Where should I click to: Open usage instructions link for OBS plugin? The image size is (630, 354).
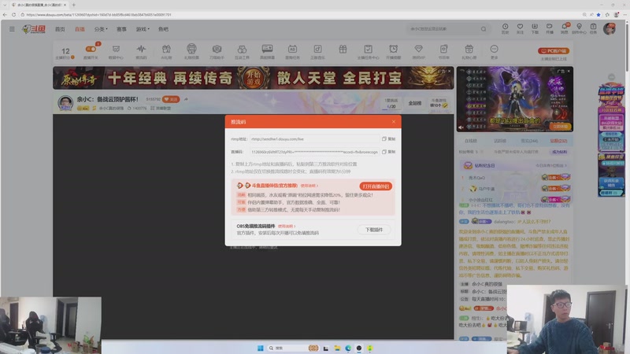point(287,227)
